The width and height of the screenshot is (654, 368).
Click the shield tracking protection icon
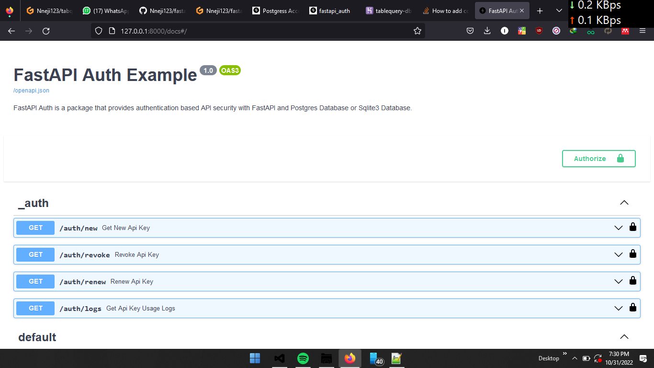pos(99,31)
